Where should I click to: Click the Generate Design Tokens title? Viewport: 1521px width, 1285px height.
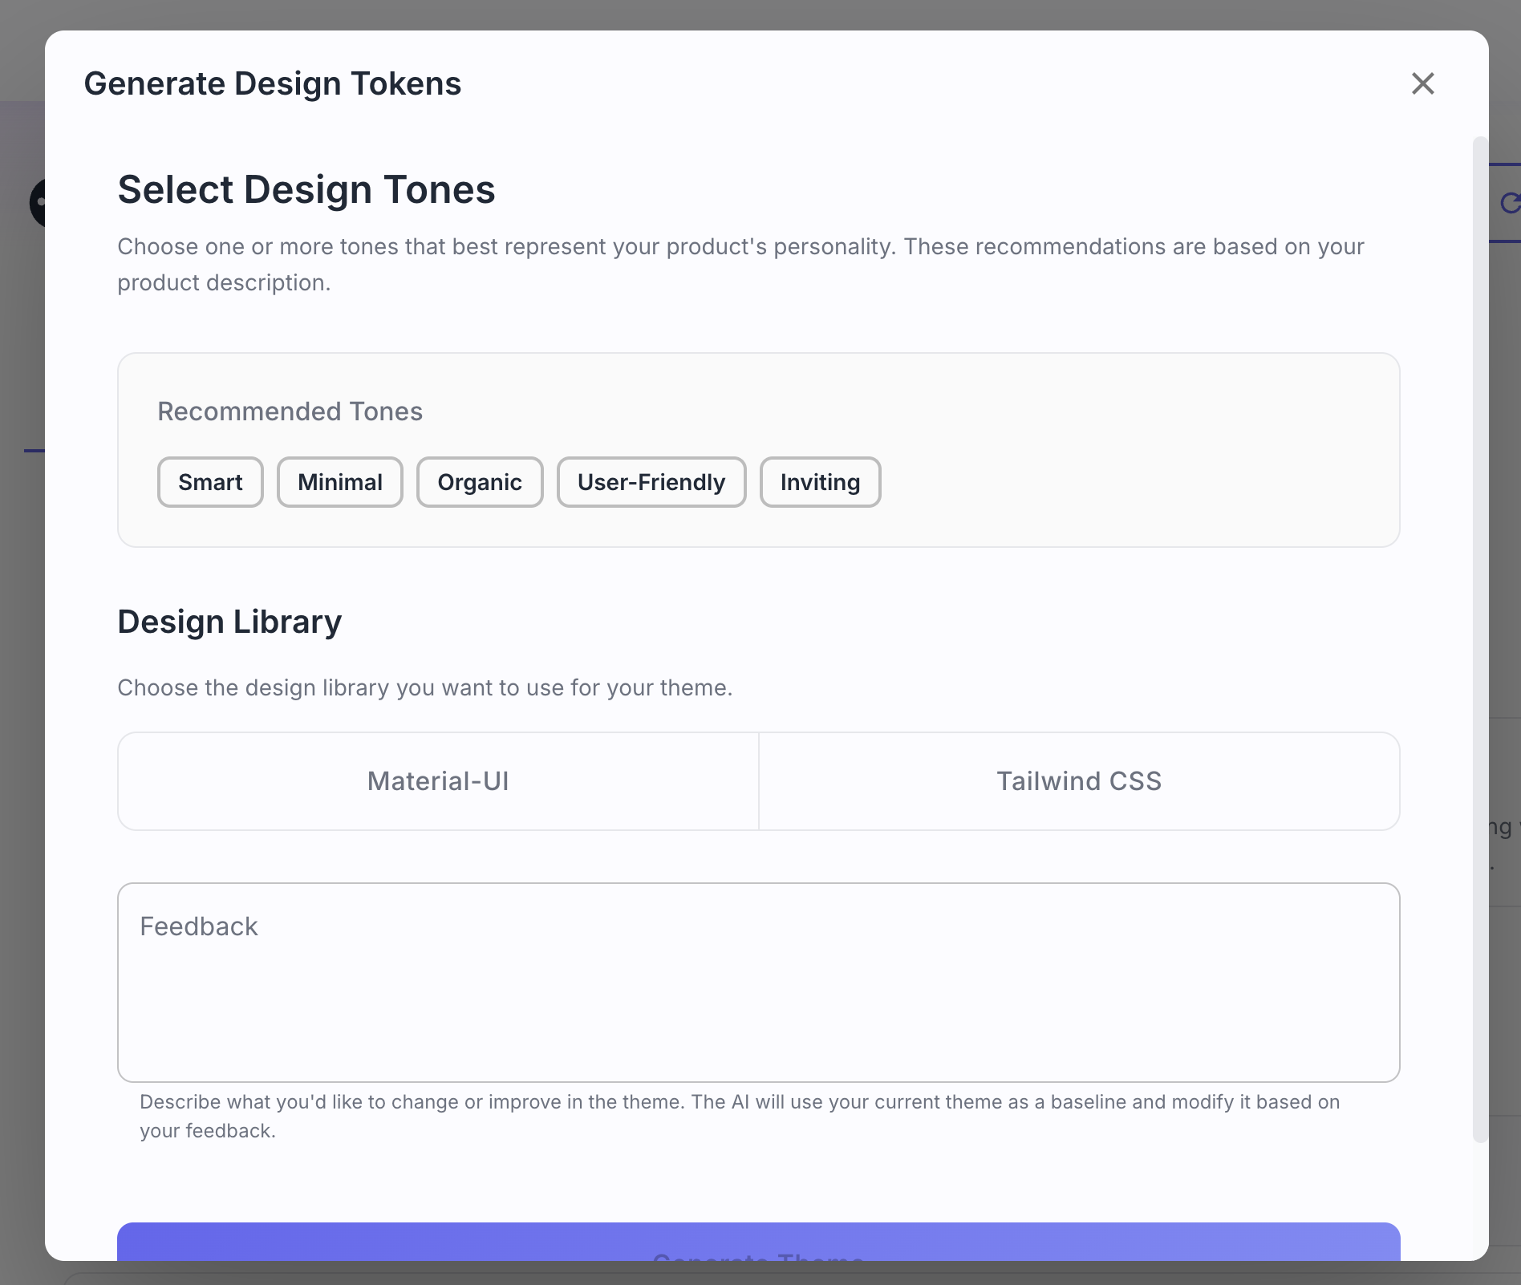(272, 83)
